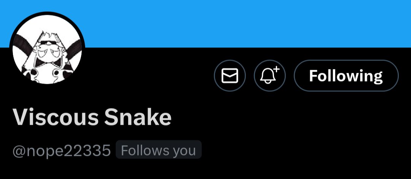The height and width of the screenshot is (179, 411).
Task: Click the Following button
Action: coord(346,75)
